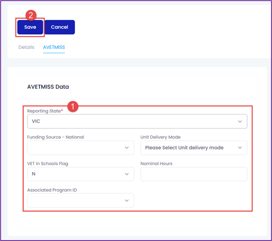Click the Funding Source - National label
Screen dimensions: 272x241
coord(55,137)
